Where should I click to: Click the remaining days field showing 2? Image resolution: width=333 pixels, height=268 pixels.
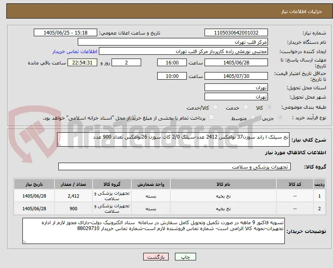126,62
